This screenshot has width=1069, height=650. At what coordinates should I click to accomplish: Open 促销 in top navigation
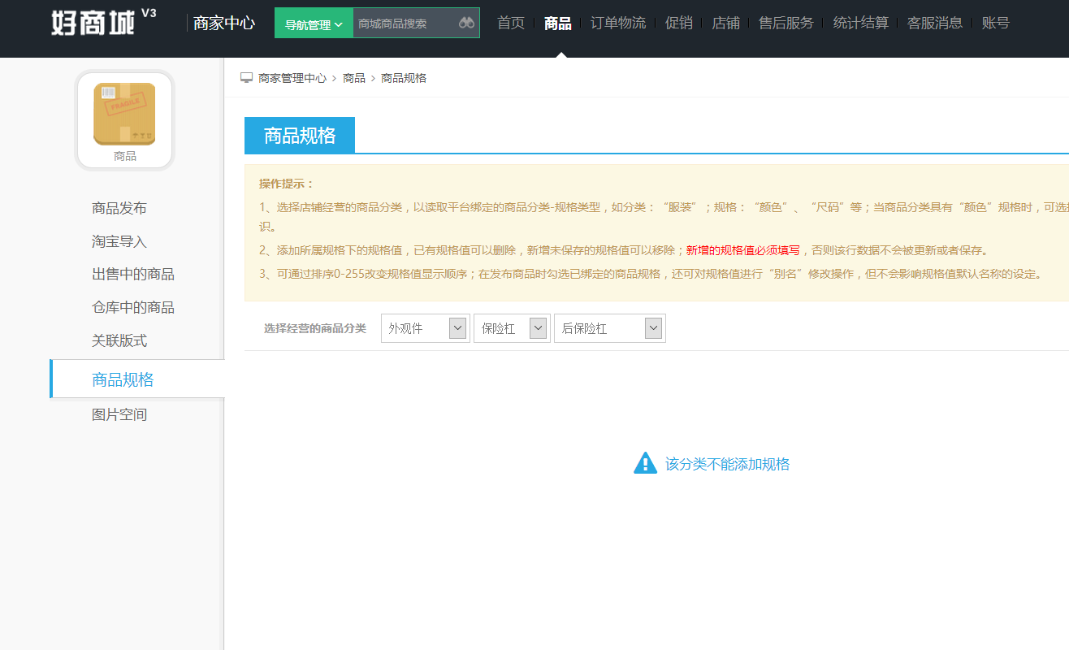679,23
